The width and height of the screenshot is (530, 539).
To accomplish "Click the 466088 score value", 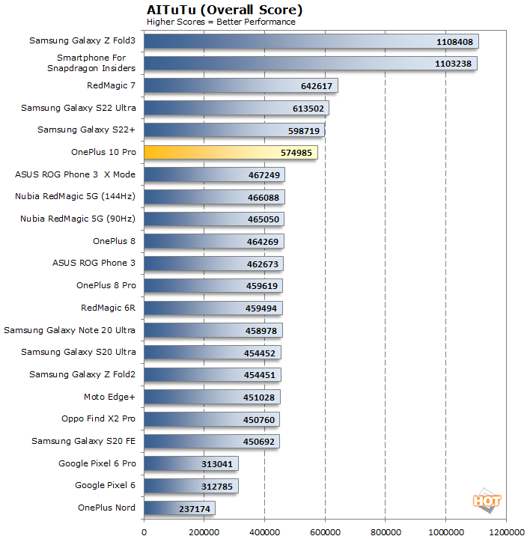I will click(x=264, y=198).
